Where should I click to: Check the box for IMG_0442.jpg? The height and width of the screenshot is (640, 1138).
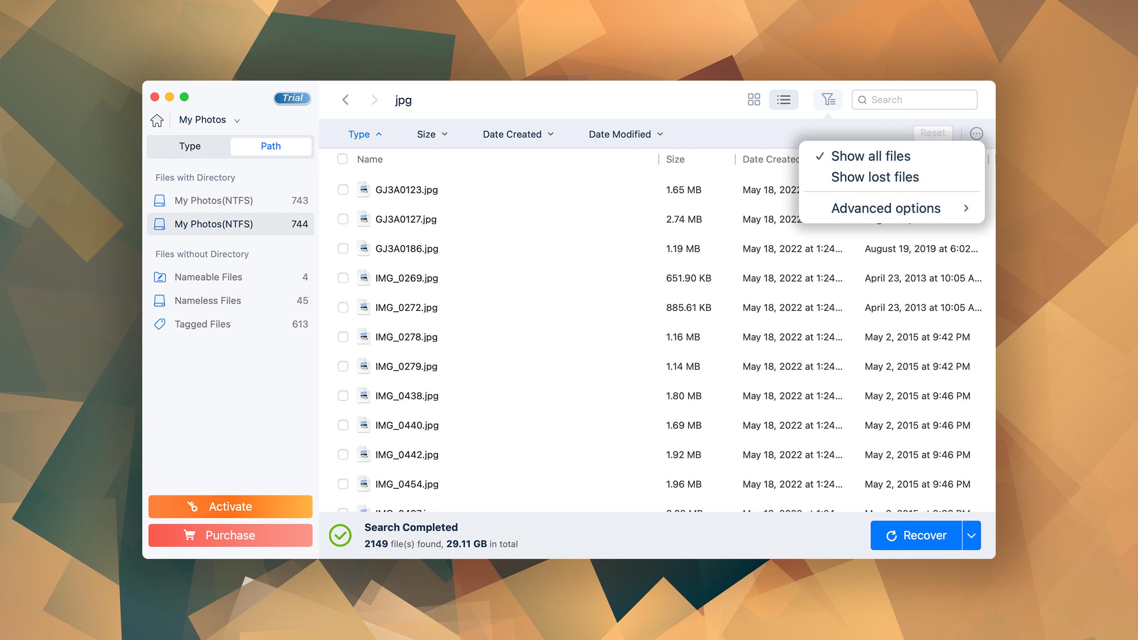(x=343, y=455)
